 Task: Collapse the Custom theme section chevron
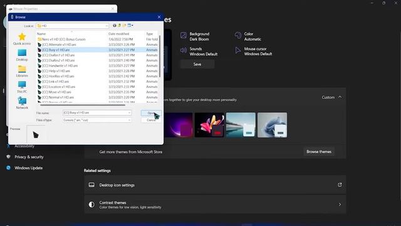340,97
